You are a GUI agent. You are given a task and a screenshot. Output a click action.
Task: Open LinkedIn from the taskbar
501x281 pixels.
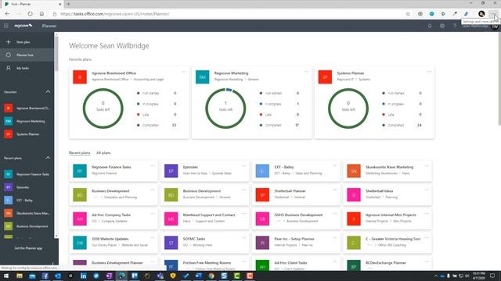pyautogui.click(x=84, y=276)
